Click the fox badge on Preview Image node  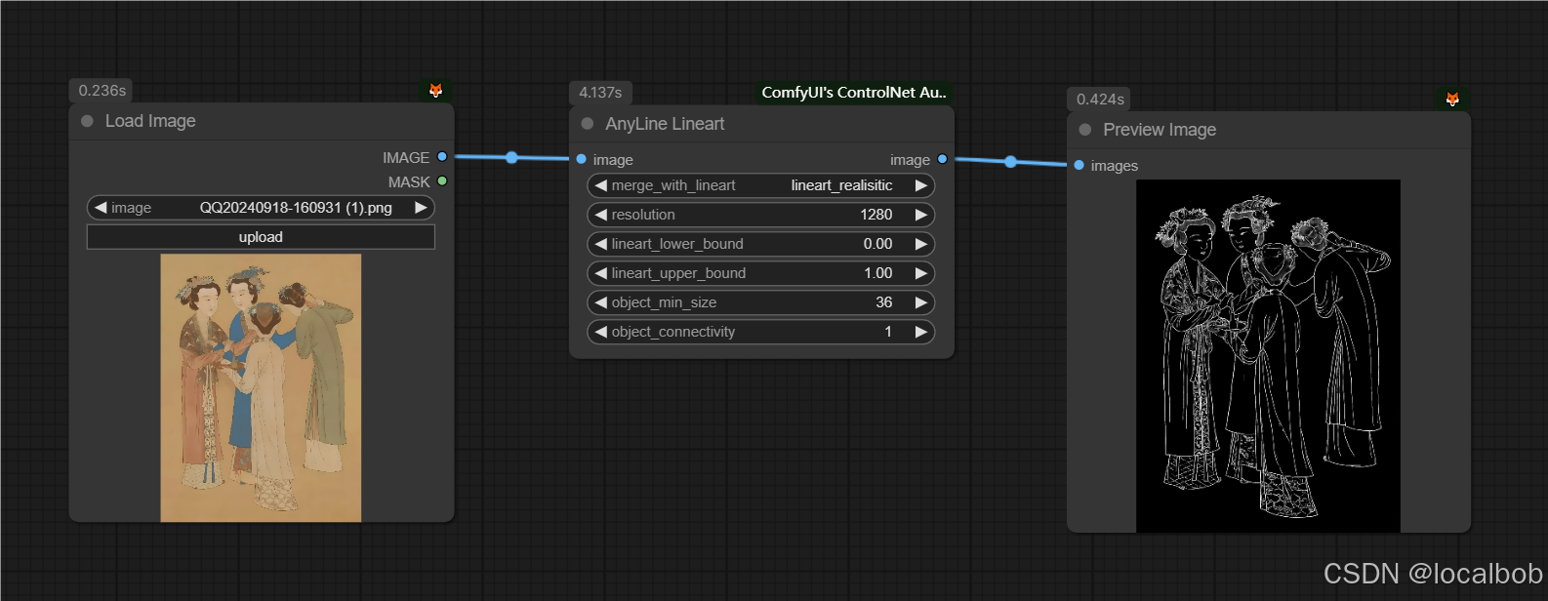pyautogui.click(x=1452, y=100)
